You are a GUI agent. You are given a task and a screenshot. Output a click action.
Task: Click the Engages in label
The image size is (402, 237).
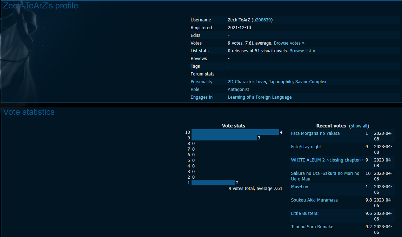(201, 97)
